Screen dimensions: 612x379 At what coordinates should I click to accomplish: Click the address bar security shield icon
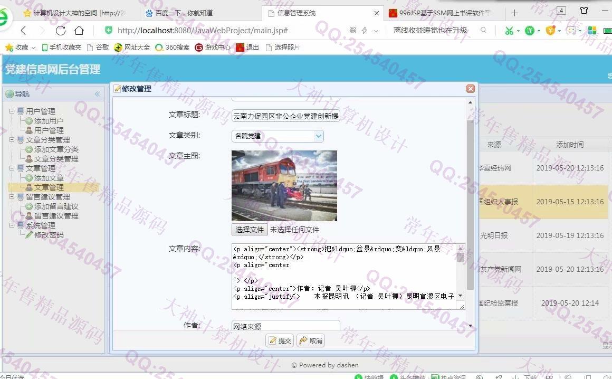click(x=109, y=30)
